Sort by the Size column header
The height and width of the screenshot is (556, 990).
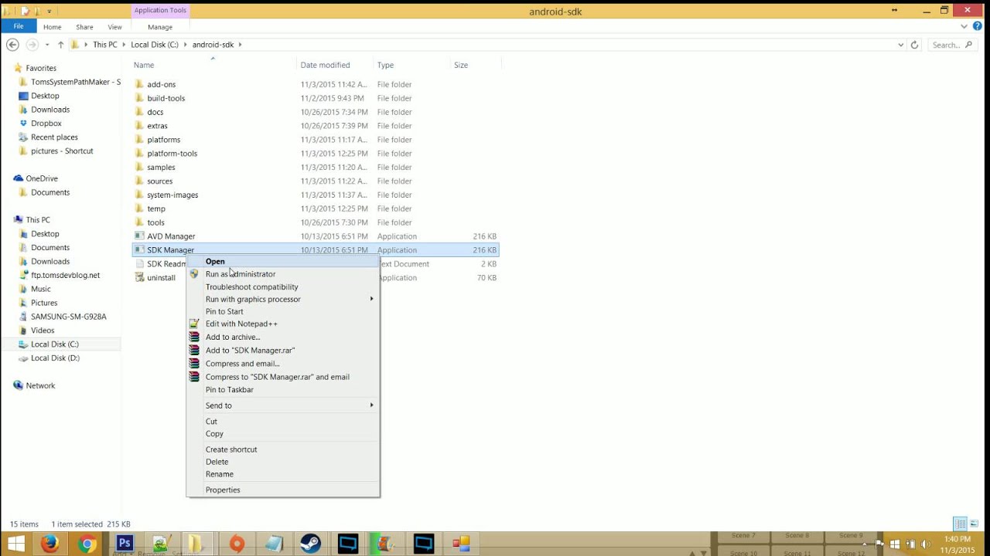pyautogui.click(x=461, y=65)
